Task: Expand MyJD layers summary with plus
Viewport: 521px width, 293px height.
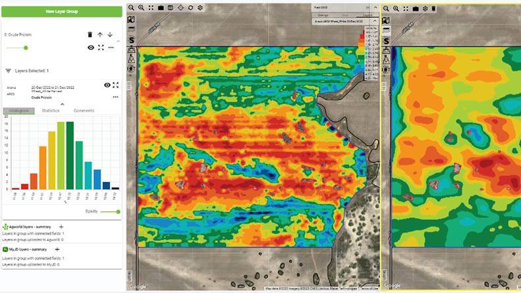Action: click(x=57, y=249)
